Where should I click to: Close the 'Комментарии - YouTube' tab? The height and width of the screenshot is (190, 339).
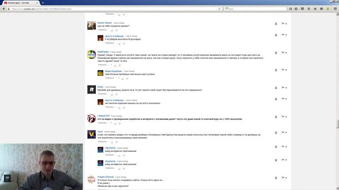(37, 3)
